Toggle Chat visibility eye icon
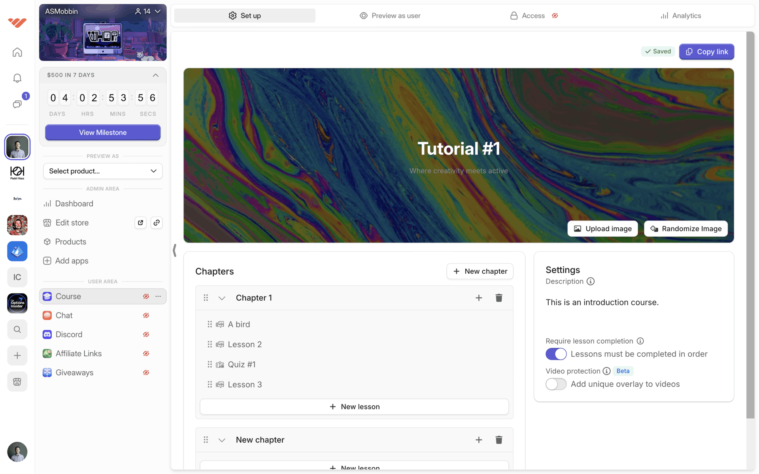 (x=146, y=315)
